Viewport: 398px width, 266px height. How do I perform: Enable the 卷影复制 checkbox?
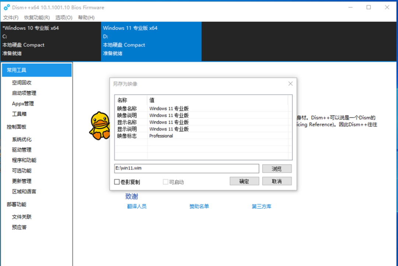117,182
